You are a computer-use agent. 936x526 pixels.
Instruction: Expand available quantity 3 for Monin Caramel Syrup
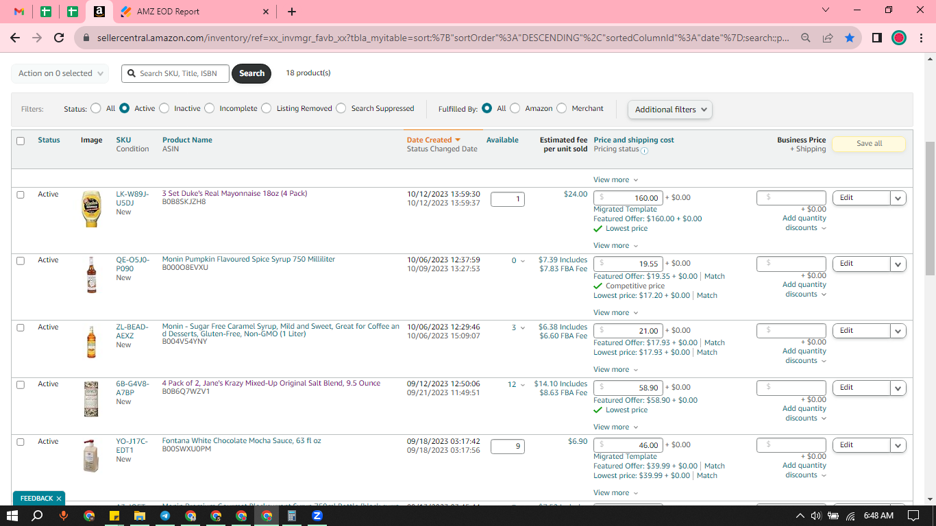coord(519,328)
